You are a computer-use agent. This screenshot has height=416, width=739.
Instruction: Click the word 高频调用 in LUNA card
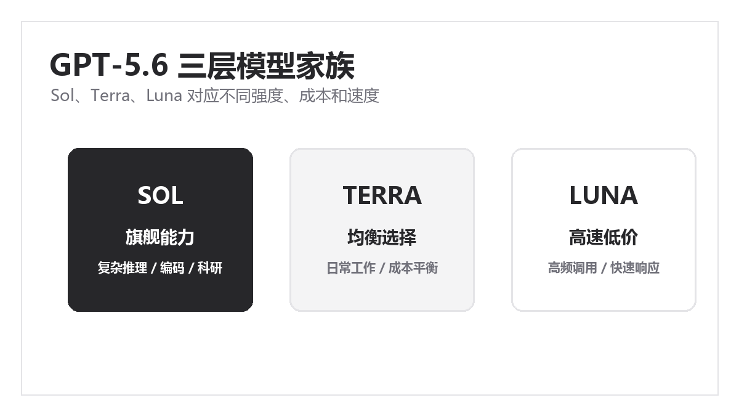pos(573,268)
